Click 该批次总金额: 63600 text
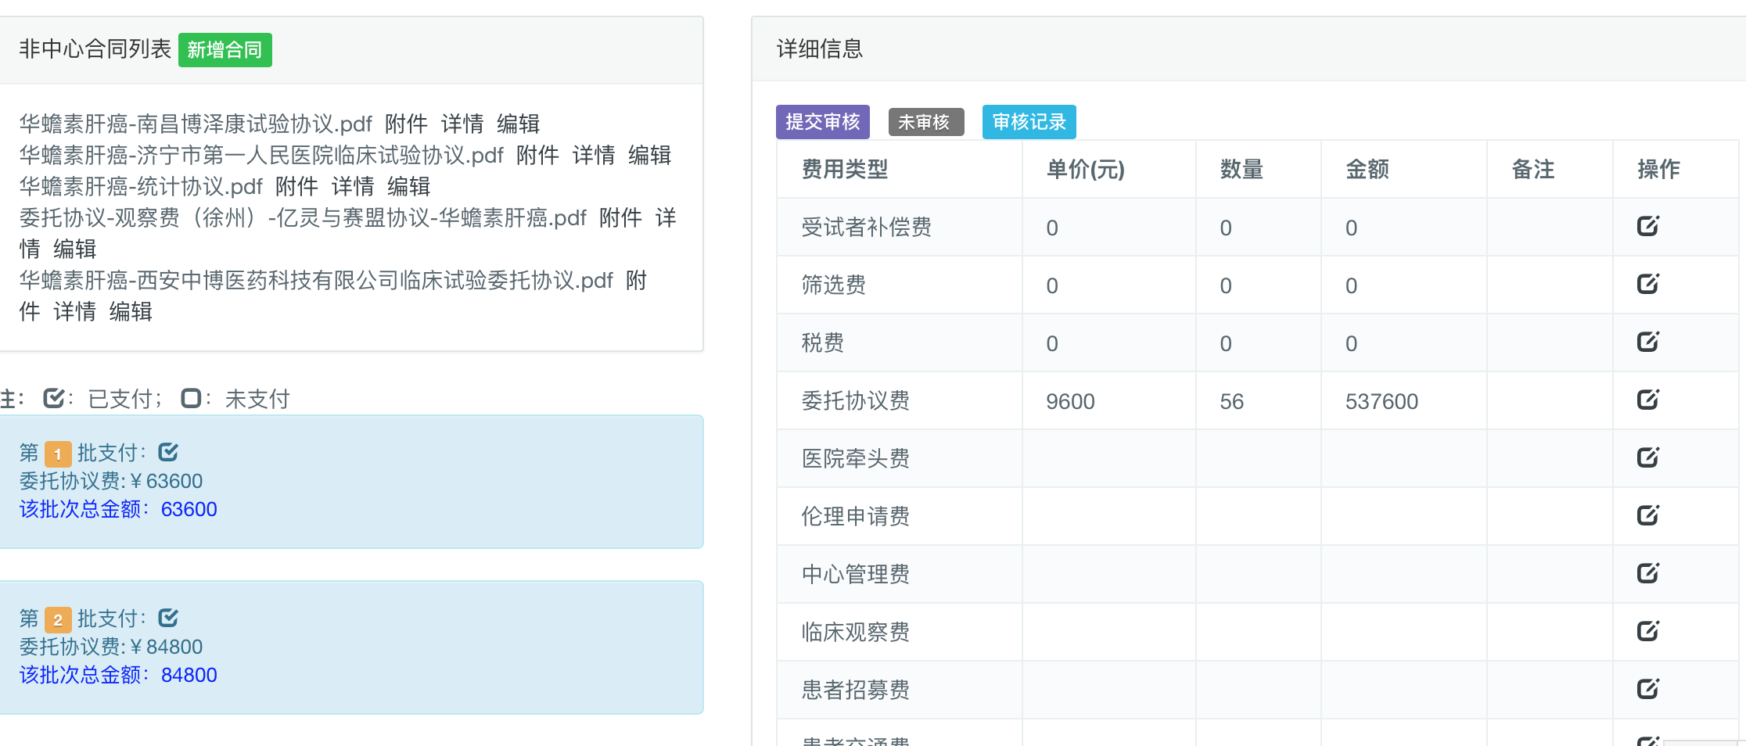1746x746 pixels. [118, 509]
